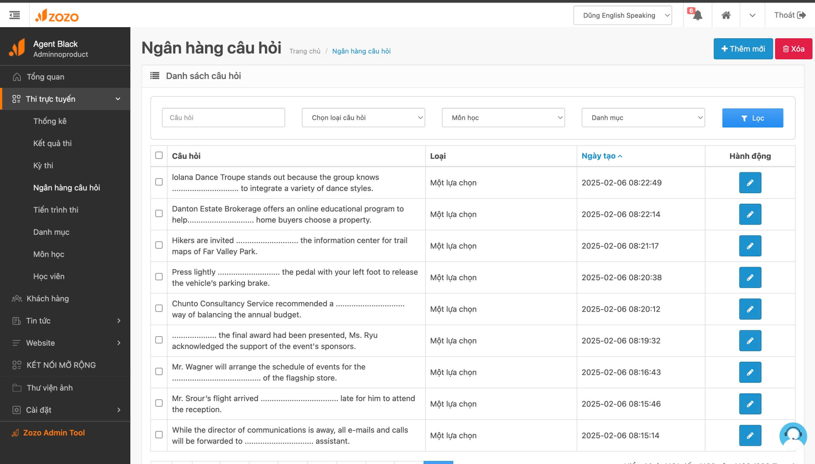Open the support headset chat bubble
Viewport: 815px width, 464px height.
pyautogui.click(x=793, y=435)
